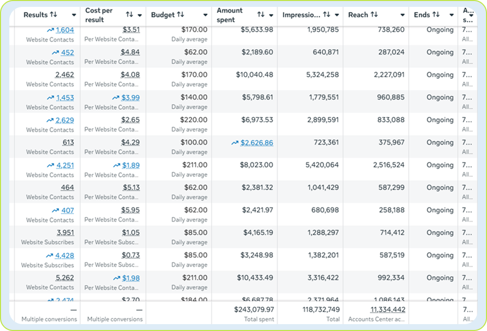Open Results column dropdown caret
Screen dimensions: 487x331
pyautogui.click(x=74, y=15)
